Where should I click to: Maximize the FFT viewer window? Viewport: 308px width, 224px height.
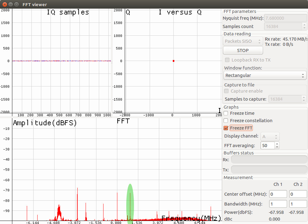(x=17, y=4)
